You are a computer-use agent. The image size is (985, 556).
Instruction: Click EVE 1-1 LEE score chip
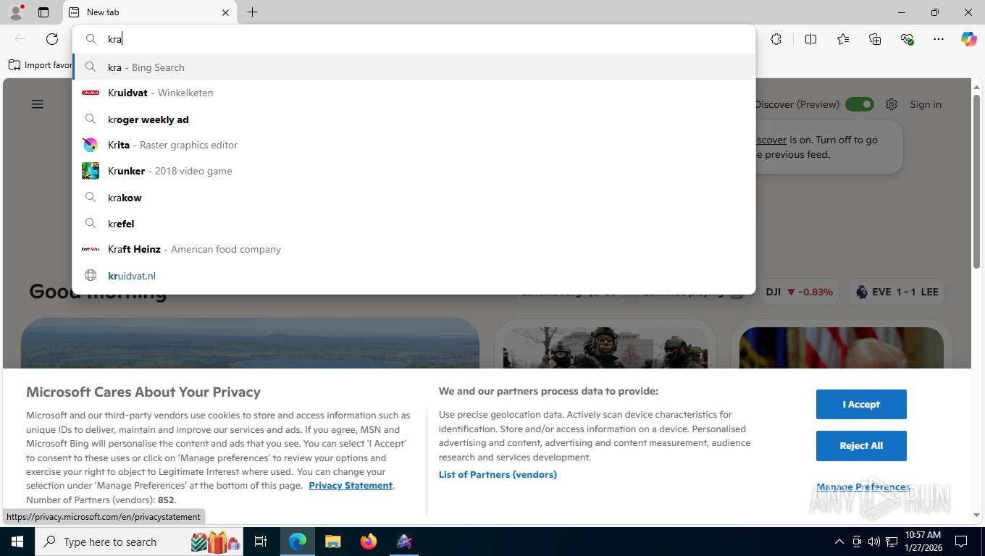(897, 292)
